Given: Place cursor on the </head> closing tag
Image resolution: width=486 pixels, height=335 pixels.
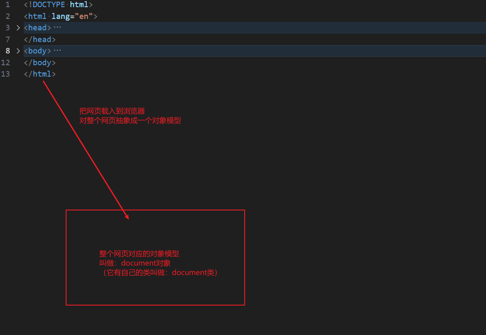Looking at the screenshot, I should [x=40, y=39].
